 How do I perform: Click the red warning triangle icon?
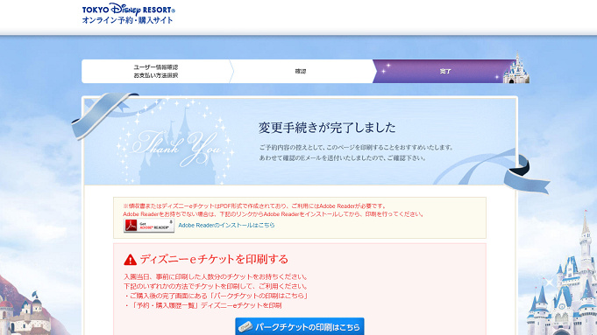coord(131,260)
